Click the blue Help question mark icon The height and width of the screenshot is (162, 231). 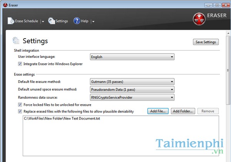point(77,21)
